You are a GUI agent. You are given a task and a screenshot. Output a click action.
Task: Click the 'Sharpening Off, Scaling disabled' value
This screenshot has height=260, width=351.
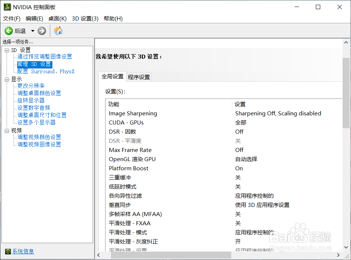pyautogui.click(x=278, y=114)
